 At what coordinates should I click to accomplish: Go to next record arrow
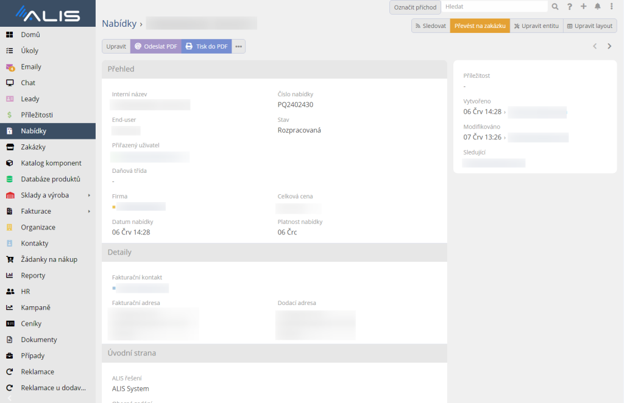[609, 46]
